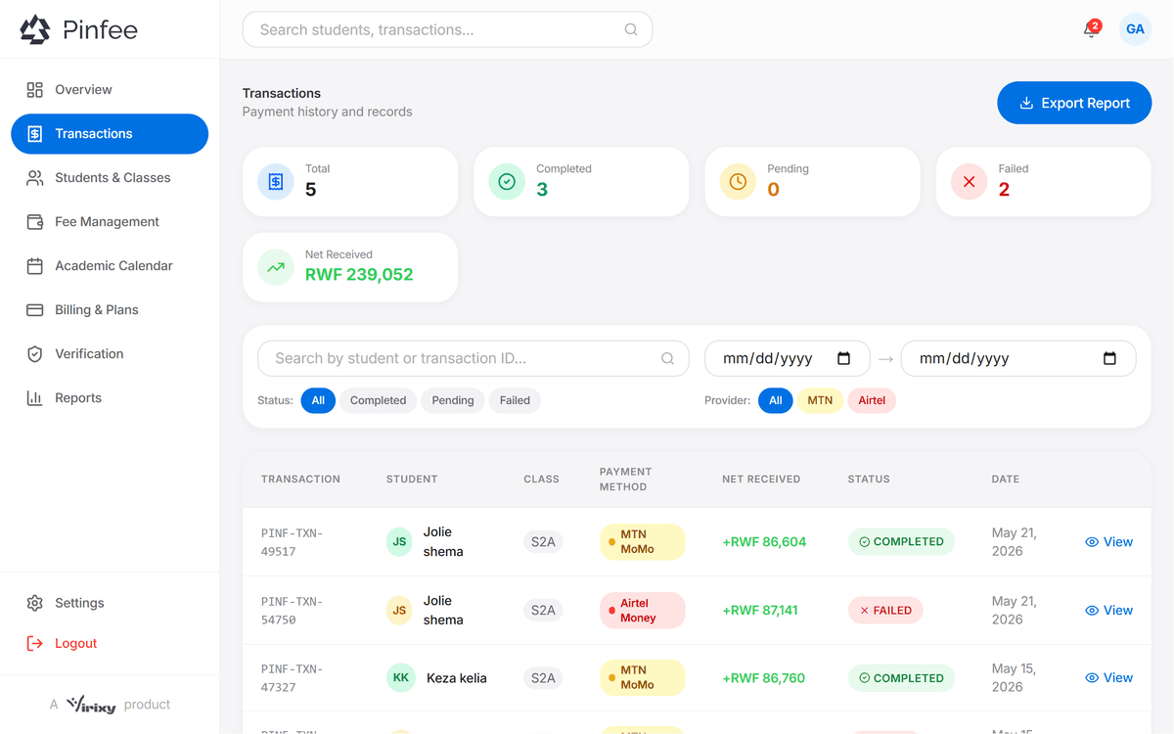
Task: Click the Overview grid icon in sidebar
Action: coord(35,90)
